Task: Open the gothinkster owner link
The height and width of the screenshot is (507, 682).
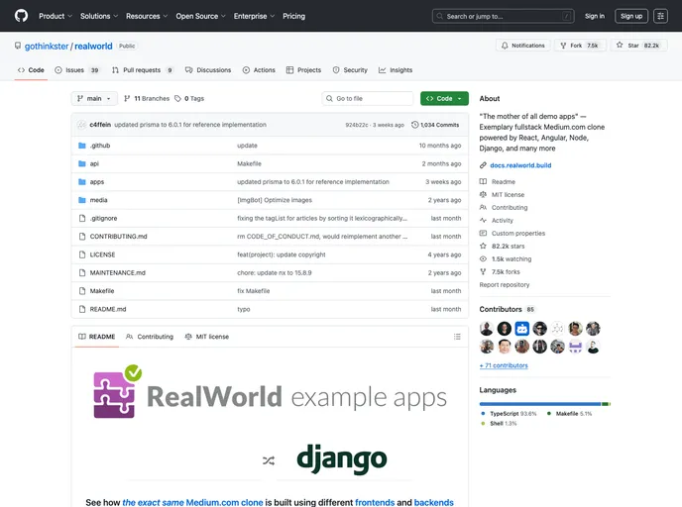Action: click(x=47, y=47)
